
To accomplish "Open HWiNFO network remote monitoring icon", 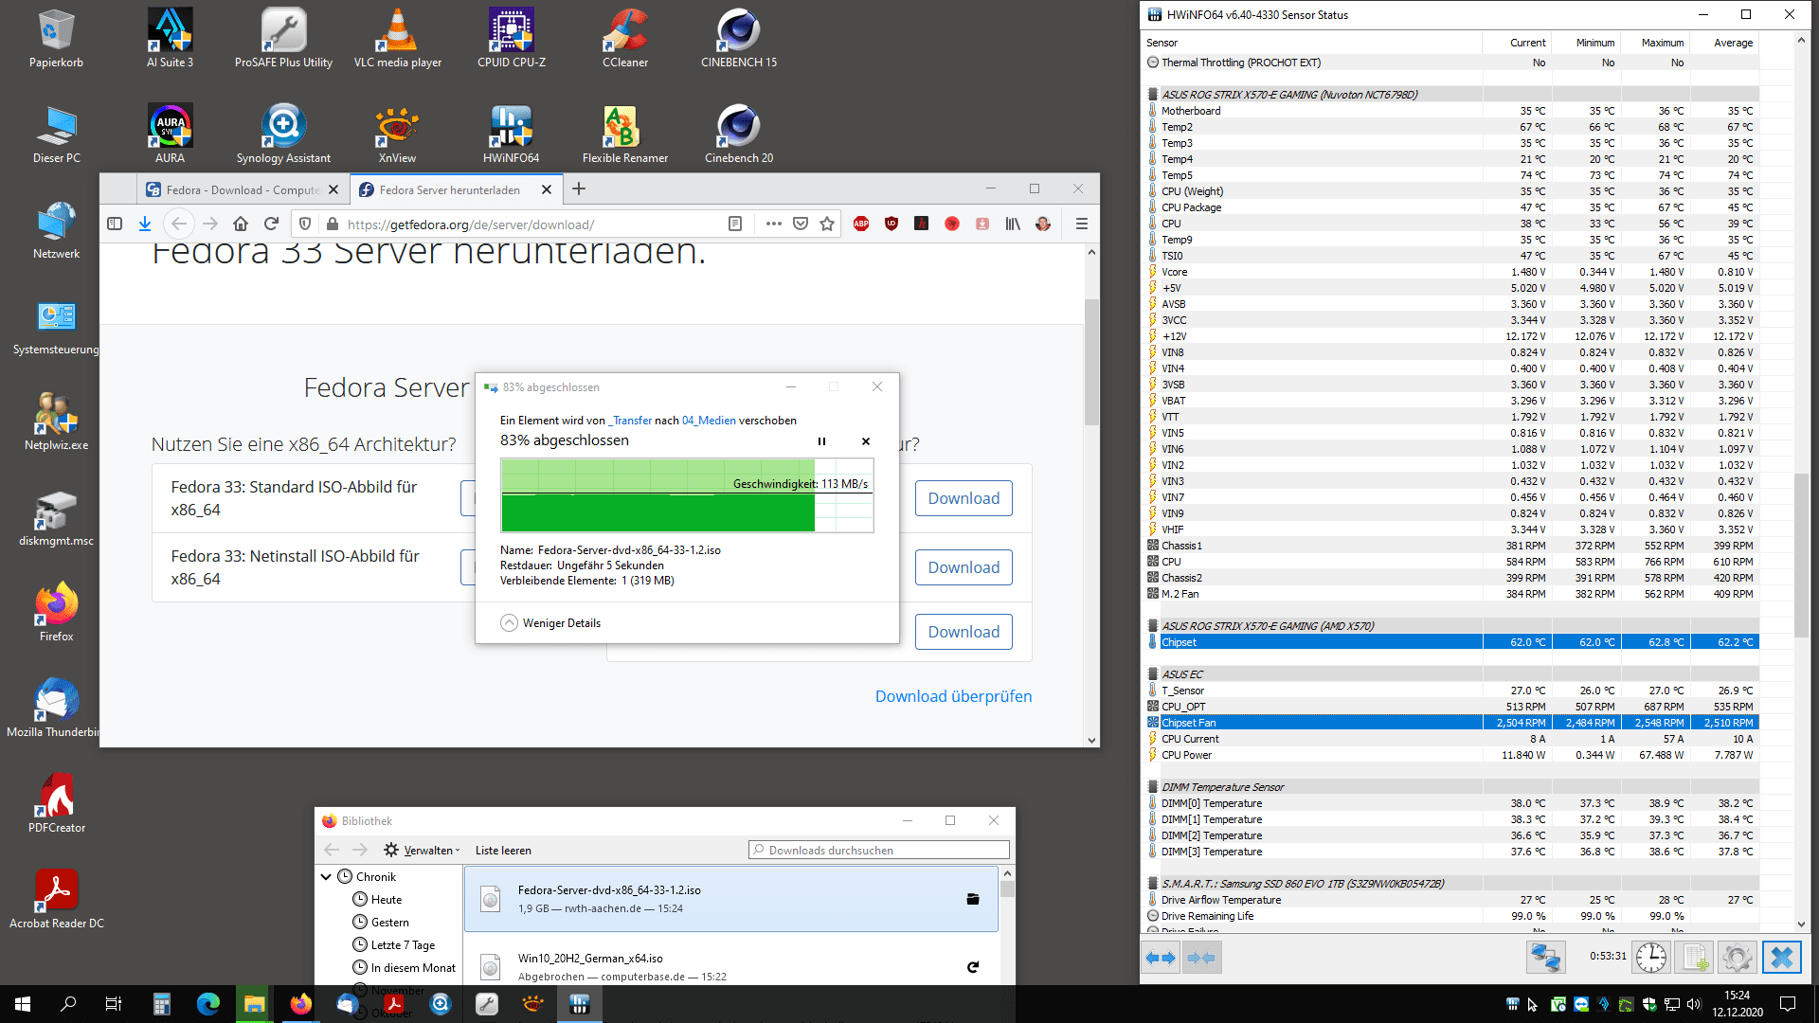I will pyautogui.click(x=1546, y=958).
